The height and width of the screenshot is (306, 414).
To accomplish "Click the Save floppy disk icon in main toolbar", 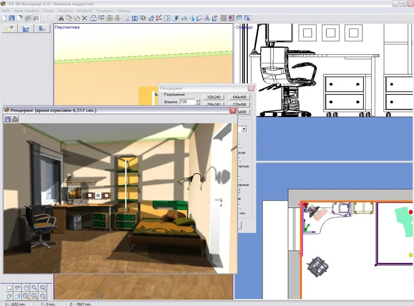I will coord(11,18).
